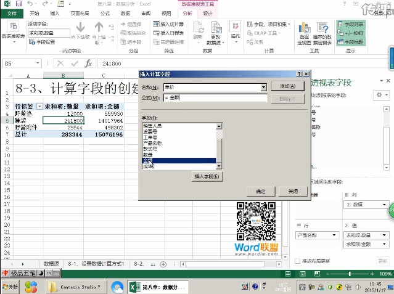Enable the defer layout update (推迟布局更新) checkbox
The width and height of the screenshot is (394, 294).
[x=299, y=261]
